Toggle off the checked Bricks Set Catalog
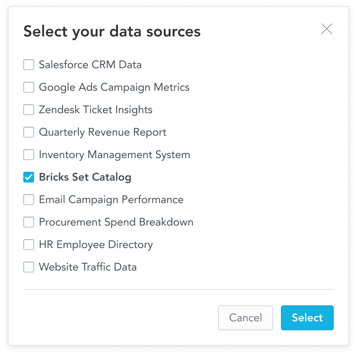The width and height of the screenshot is (357, 355). [x=28, y=177]
